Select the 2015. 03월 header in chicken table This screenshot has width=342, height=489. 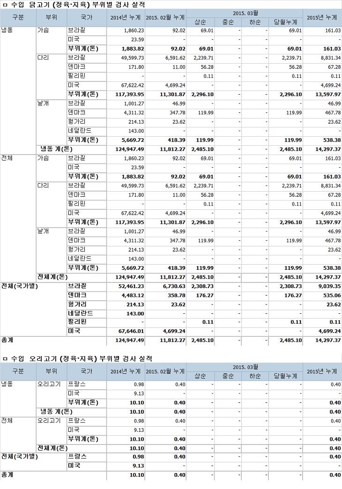pos(244,13)
